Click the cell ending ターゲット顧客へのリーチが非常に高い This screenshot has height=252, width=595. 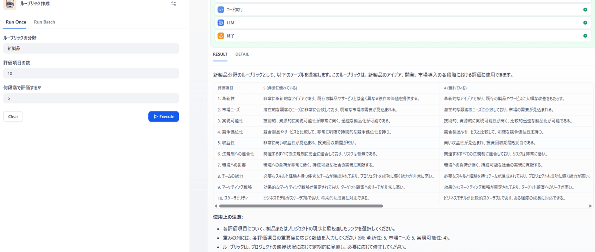(335, 187)
